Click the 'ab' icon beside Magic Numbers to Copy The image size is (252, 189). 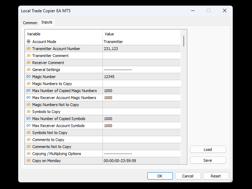[x=28, y=84]
